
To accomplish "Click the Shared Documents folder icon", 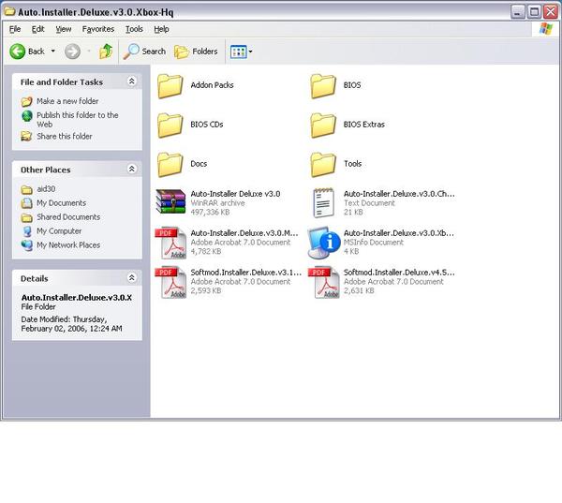I will point(26,217).
